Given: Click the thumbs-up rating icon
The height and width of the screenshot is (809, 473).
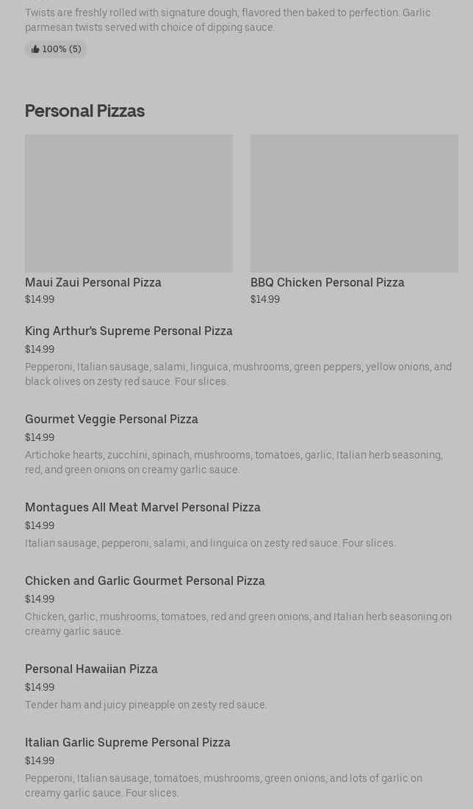Looking at the screenshot, I should [35, 49].
